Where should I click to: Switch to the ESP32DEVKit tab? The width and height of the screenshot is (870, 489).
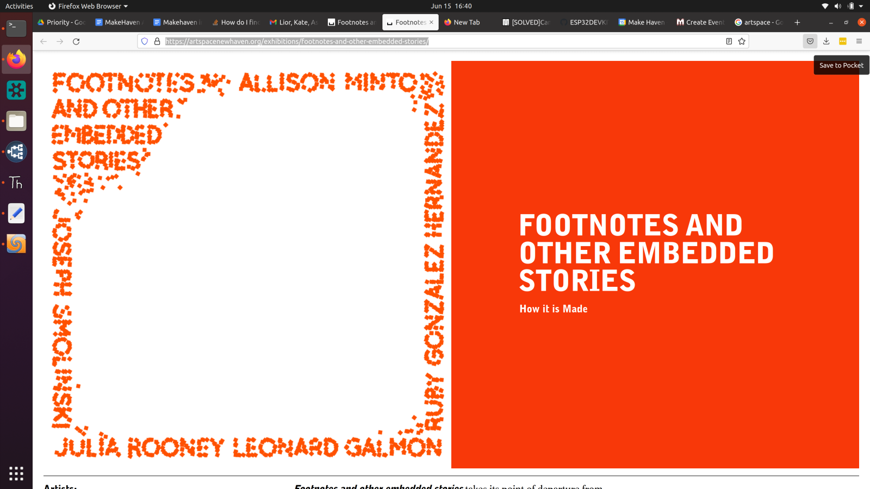[585, 22]
